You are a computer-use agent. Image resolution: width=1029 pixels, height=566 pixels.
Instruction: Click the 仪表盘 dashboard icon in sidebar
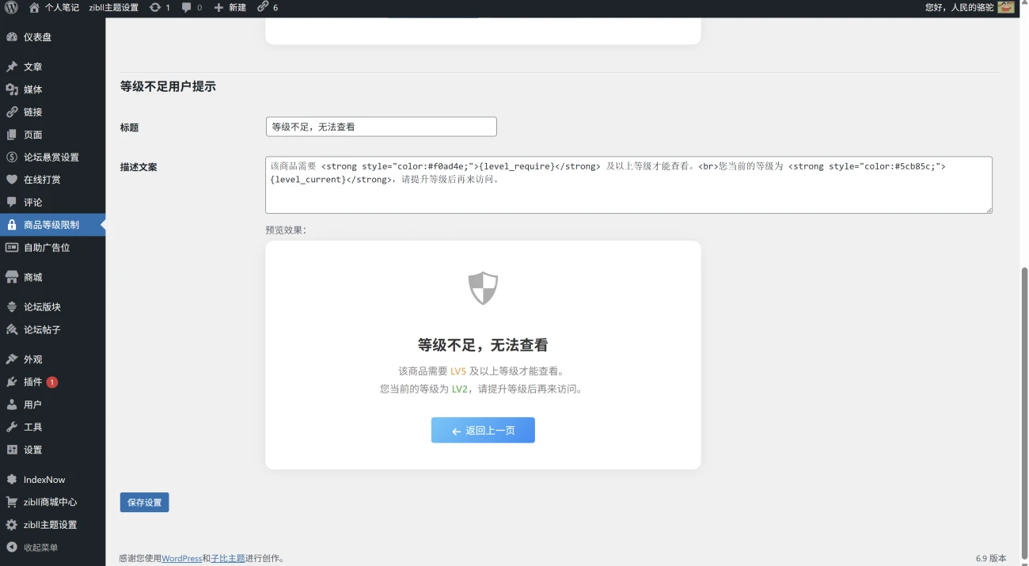coord(13,36)
